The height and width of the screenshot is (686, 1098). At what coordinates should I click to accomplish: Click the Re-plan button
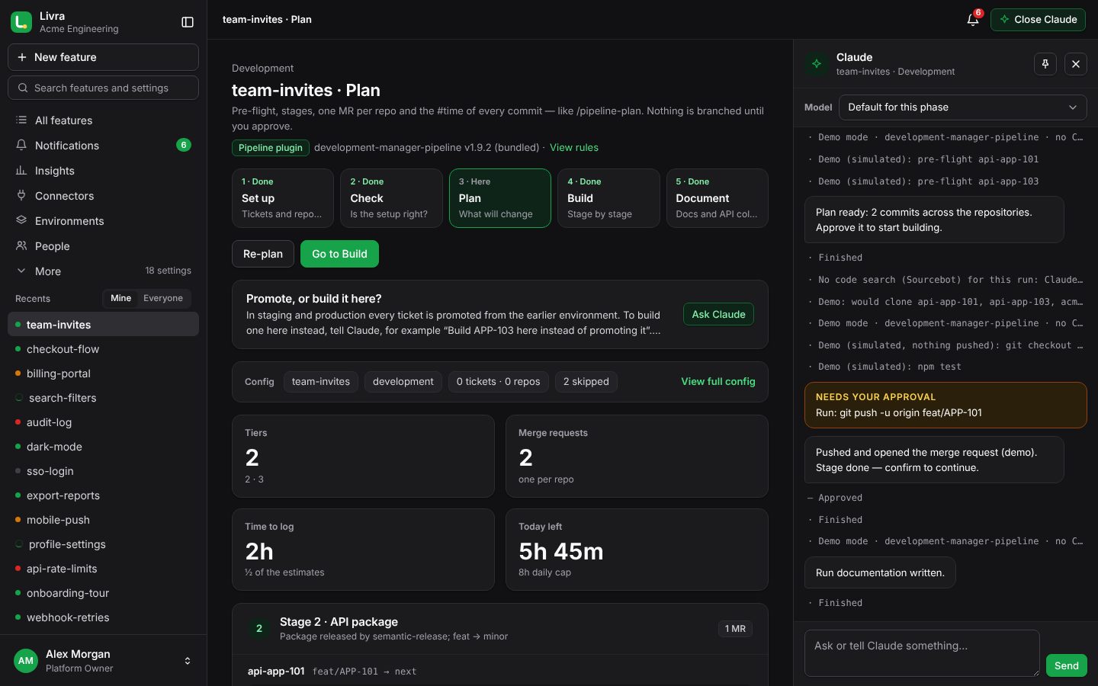[x=263, y=254]
